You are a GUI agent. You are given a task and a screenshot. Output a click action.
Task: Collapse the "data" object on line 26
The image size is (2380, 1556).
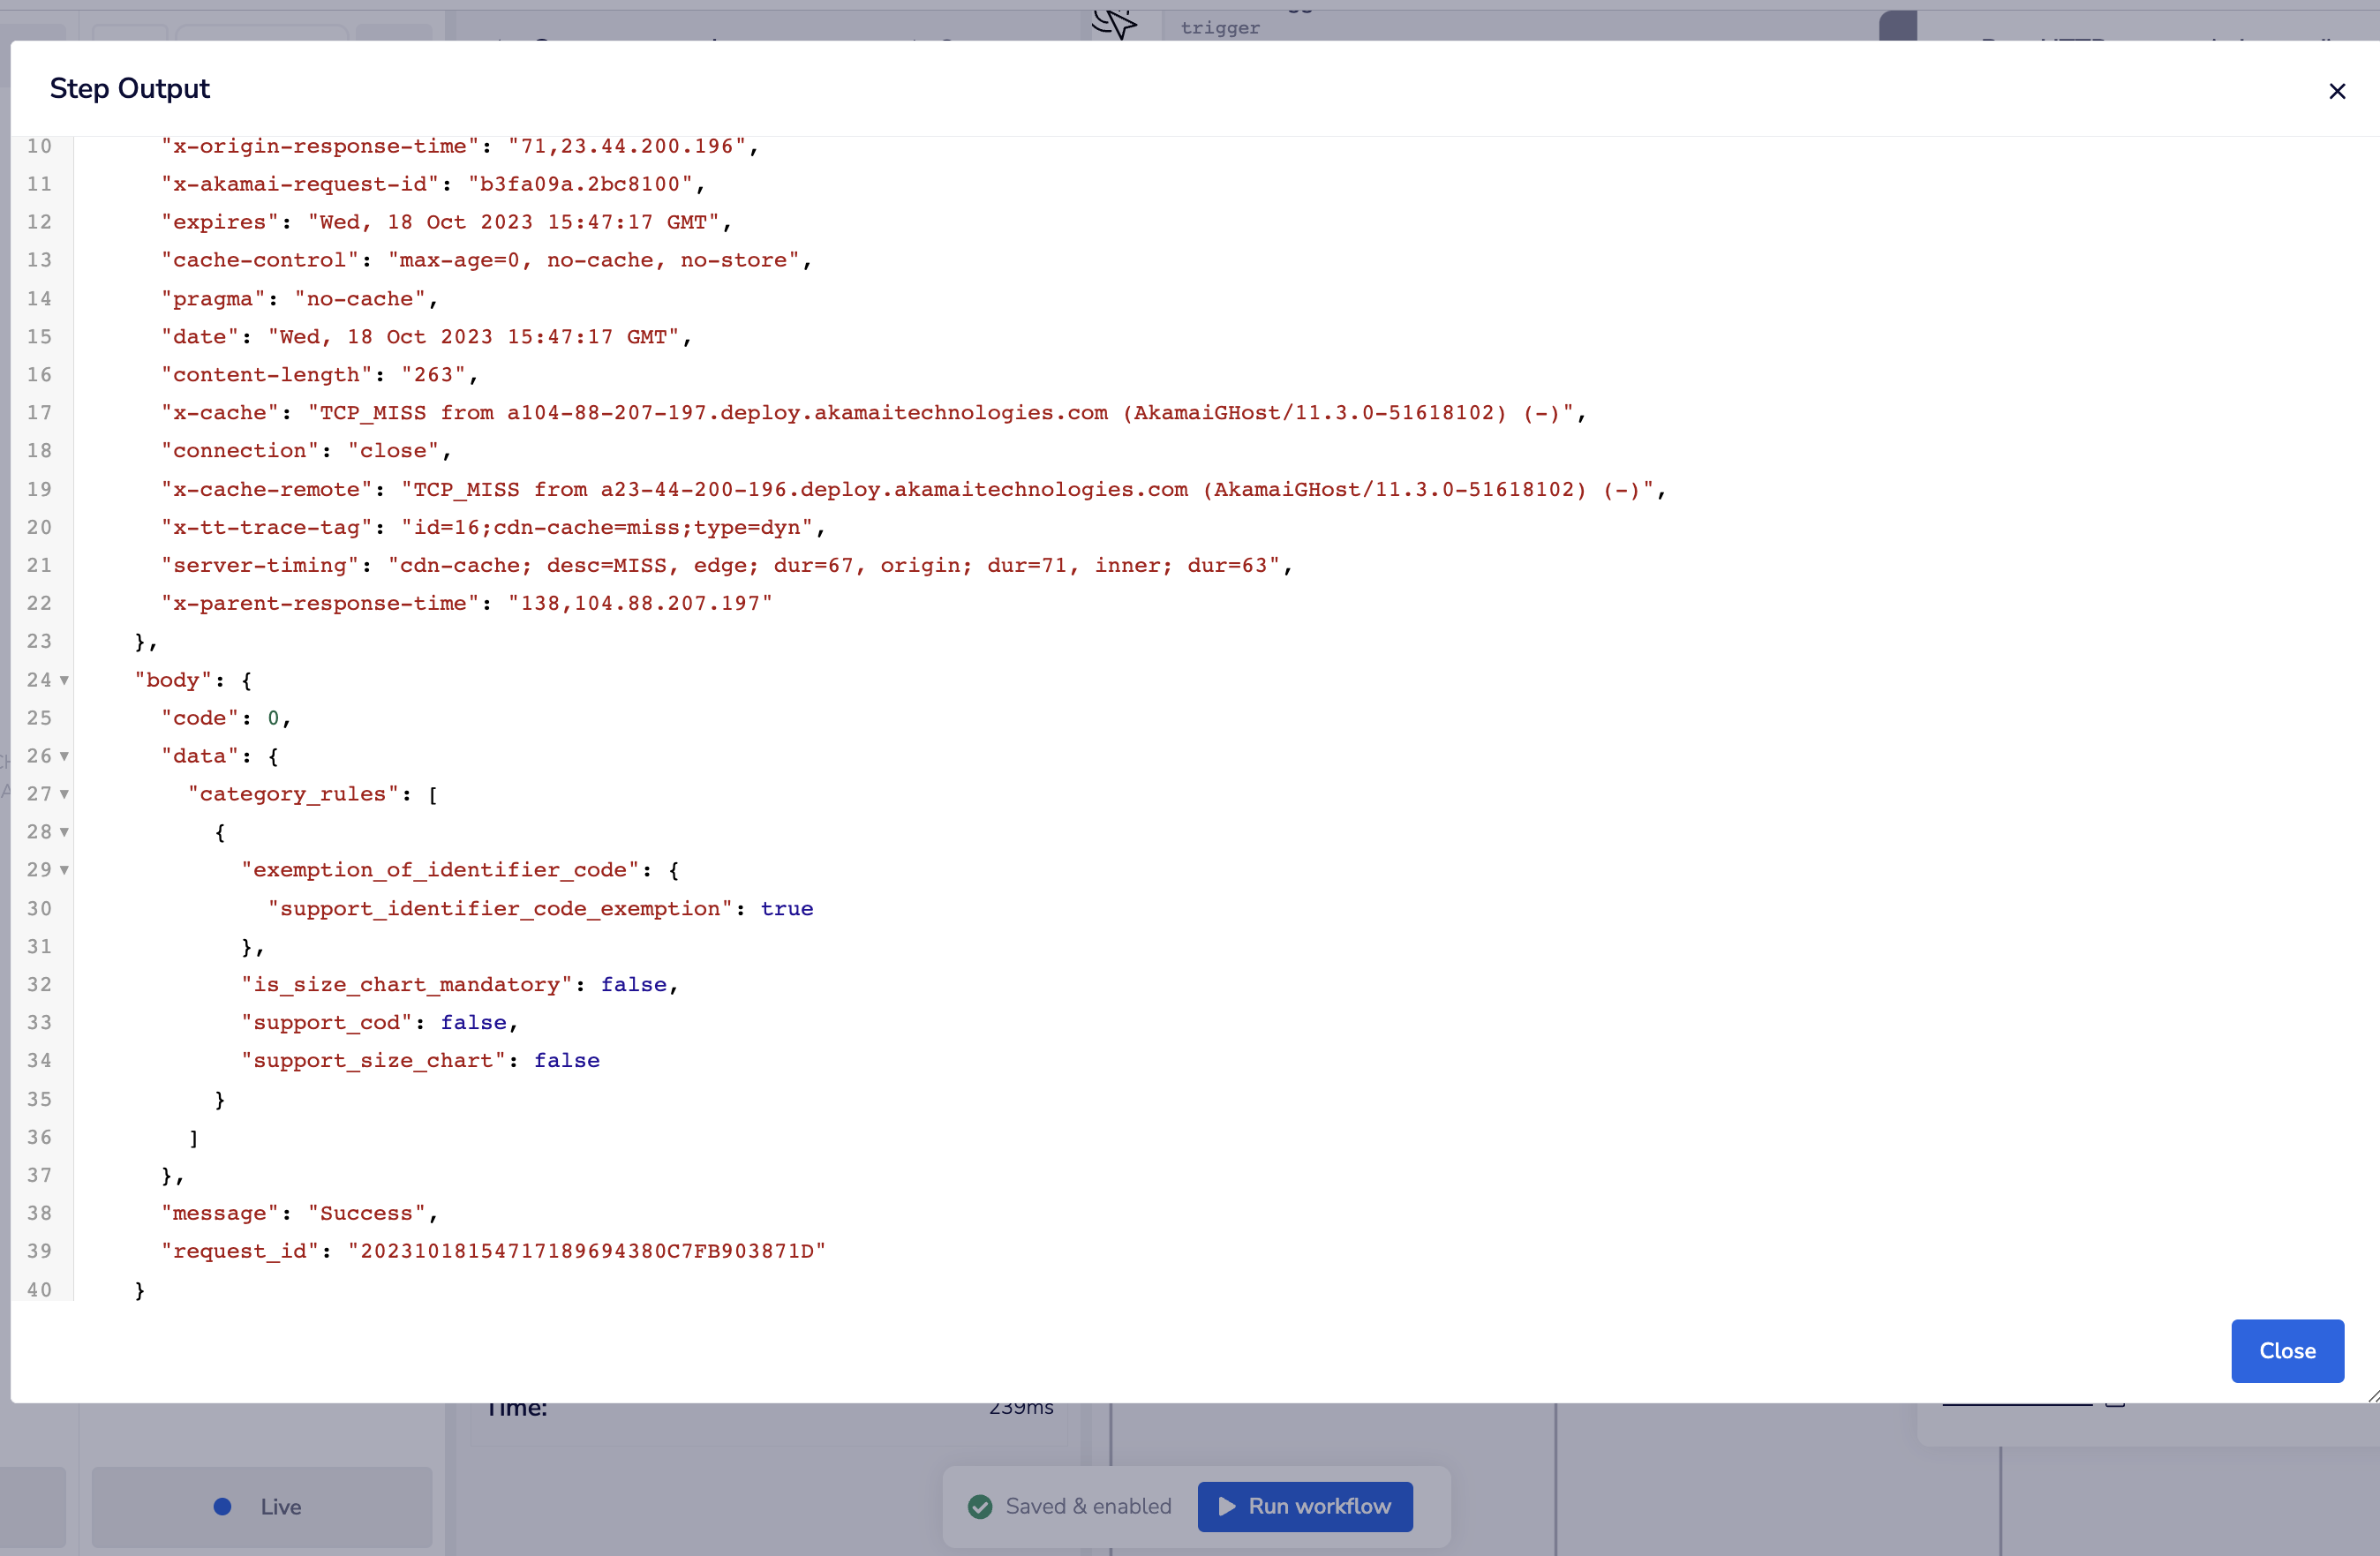64,757
